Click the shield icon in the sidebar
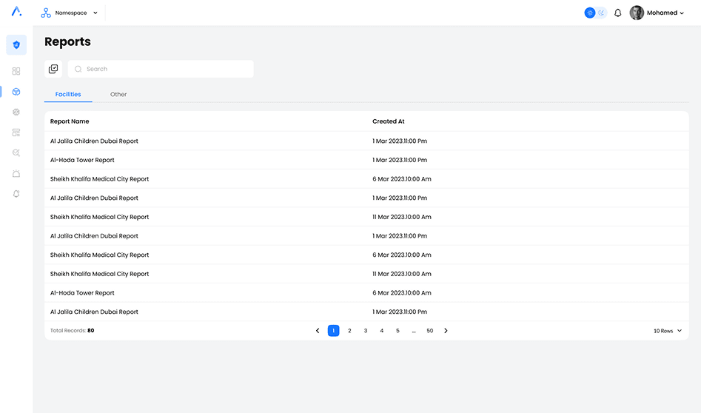Viewport: 701px width, 413px height. [16, 45]
